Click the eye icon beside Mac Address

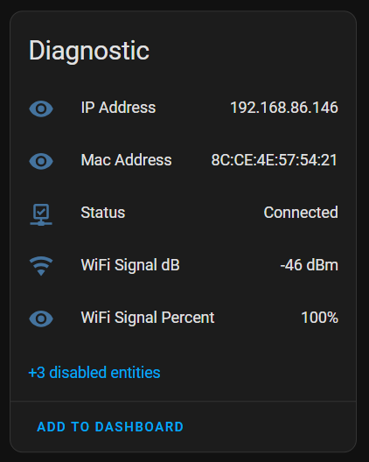coord(41,161)
